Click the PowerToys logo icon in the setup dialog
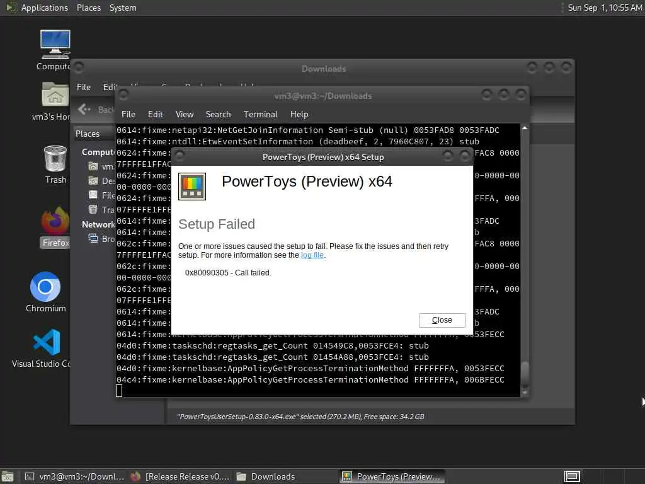This screenshot has height=484, width=645. [x=192, y=187]
